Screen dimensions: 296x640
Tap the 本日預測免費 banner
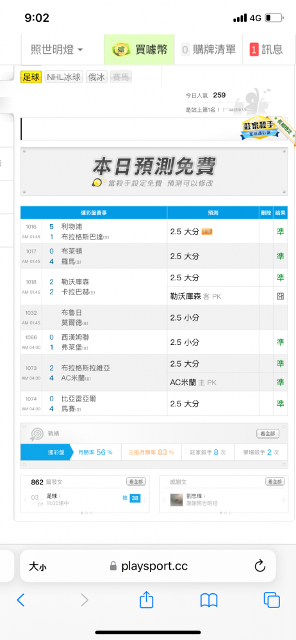click(x=154, y=172)
